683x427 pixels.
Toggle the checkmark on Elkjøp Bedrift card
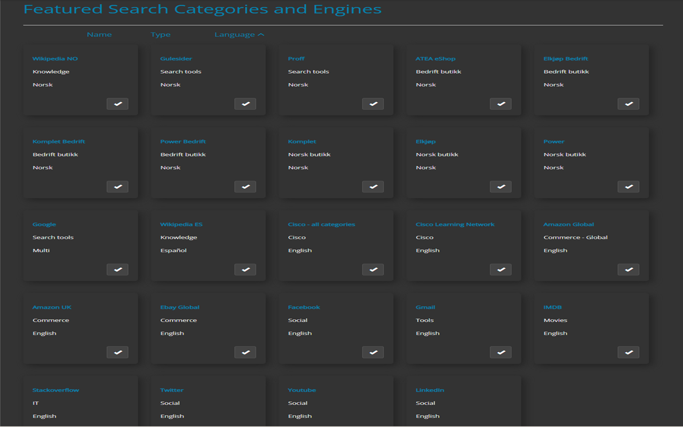tap(628, 104)
